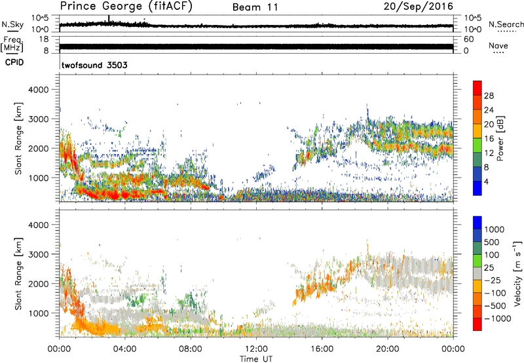Click the 'Velocity [m s-1]' color bar label
The height and width of the screenshot is (363, 524).
click(517, 273)
